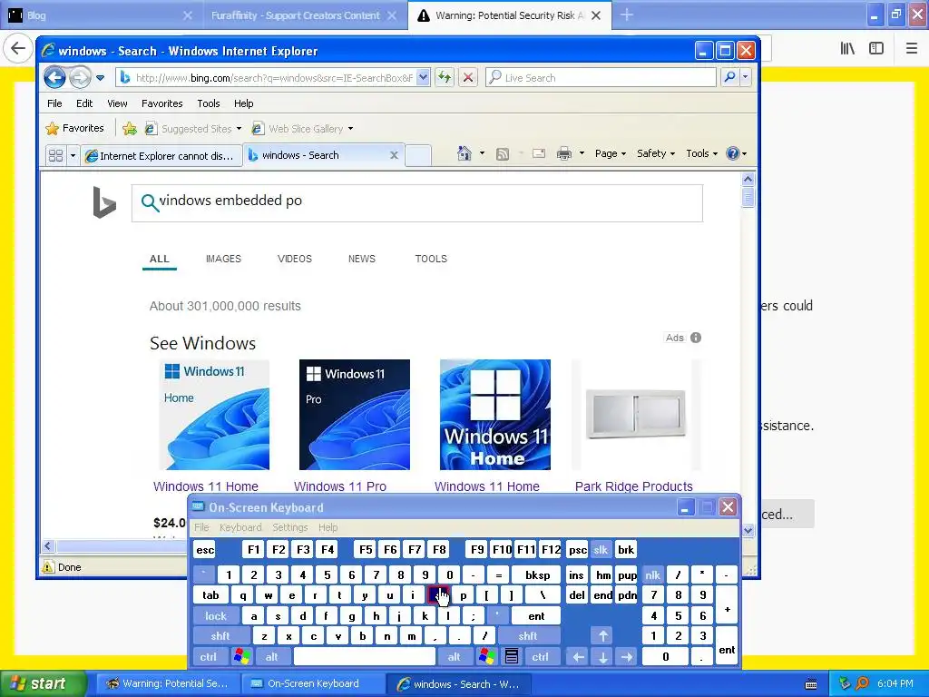Click the Bing logo
The width and height of the screenshot is (929, 697).
(x=104, y=202)
